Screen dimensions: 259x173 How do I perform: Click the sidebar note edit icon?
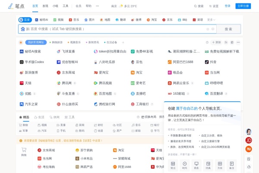pos(249,159)
